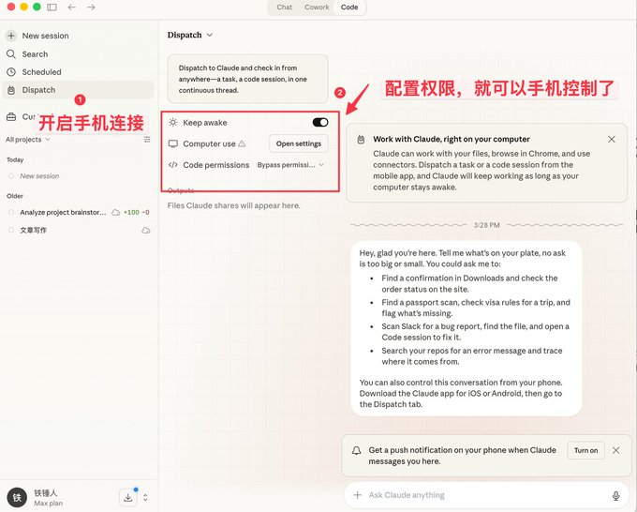Click the 铁 profile avatar

pyautogui.click(x=17, y=497)
